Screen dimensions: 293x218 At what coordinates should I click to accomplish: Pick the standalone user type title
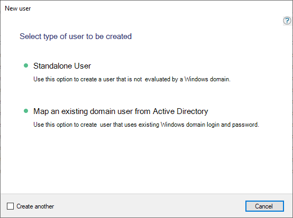62,66
